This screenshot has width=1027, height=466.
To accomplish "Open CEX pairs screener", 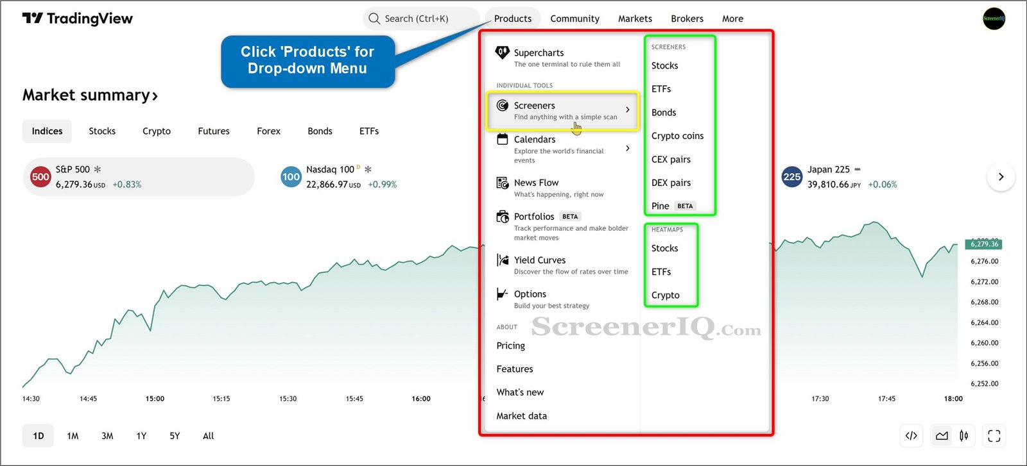I will [x=671, y=160].
